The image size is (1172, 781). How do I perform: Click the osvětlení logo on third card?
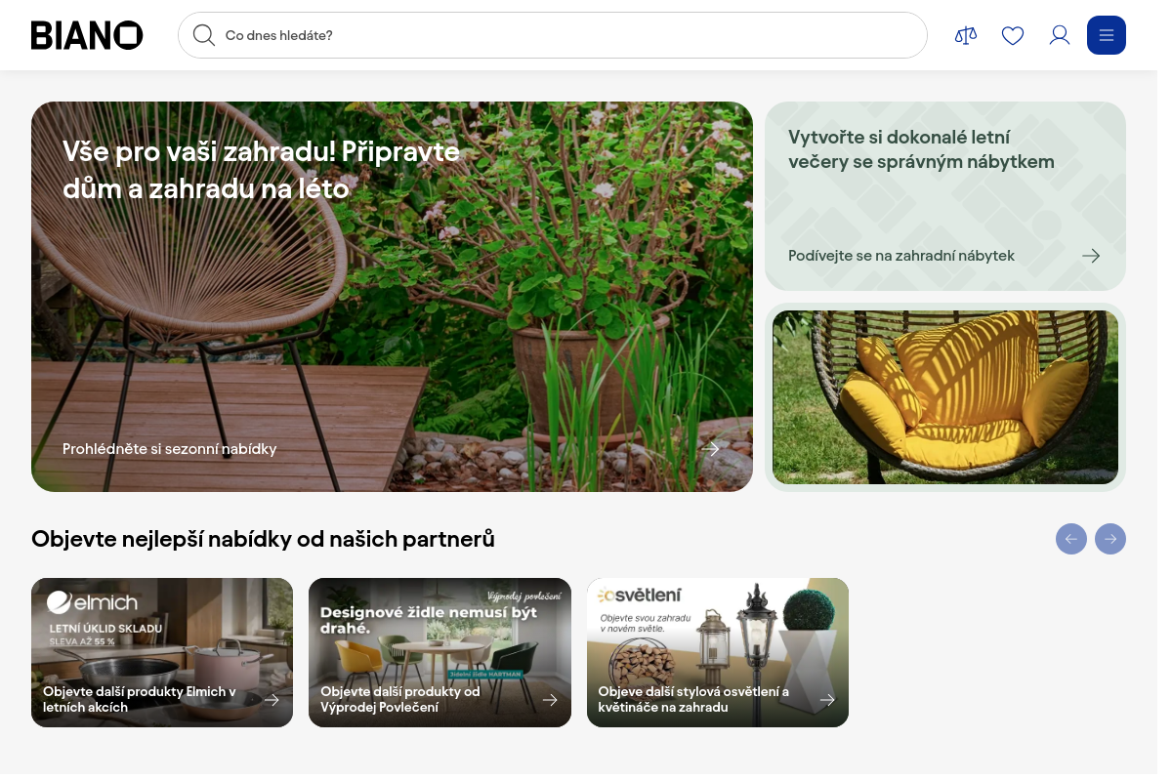pyautogui.click(x=640, y=595)
